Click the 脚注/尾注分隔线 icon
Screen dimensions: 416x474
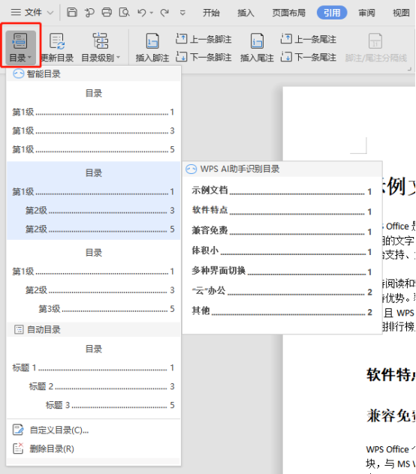tap(375, 40)
